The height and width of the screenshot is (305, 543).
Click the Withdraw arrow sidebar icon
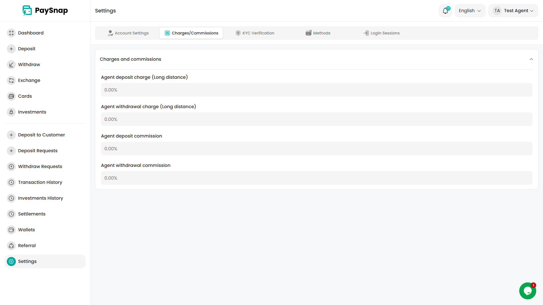point(11,65)
